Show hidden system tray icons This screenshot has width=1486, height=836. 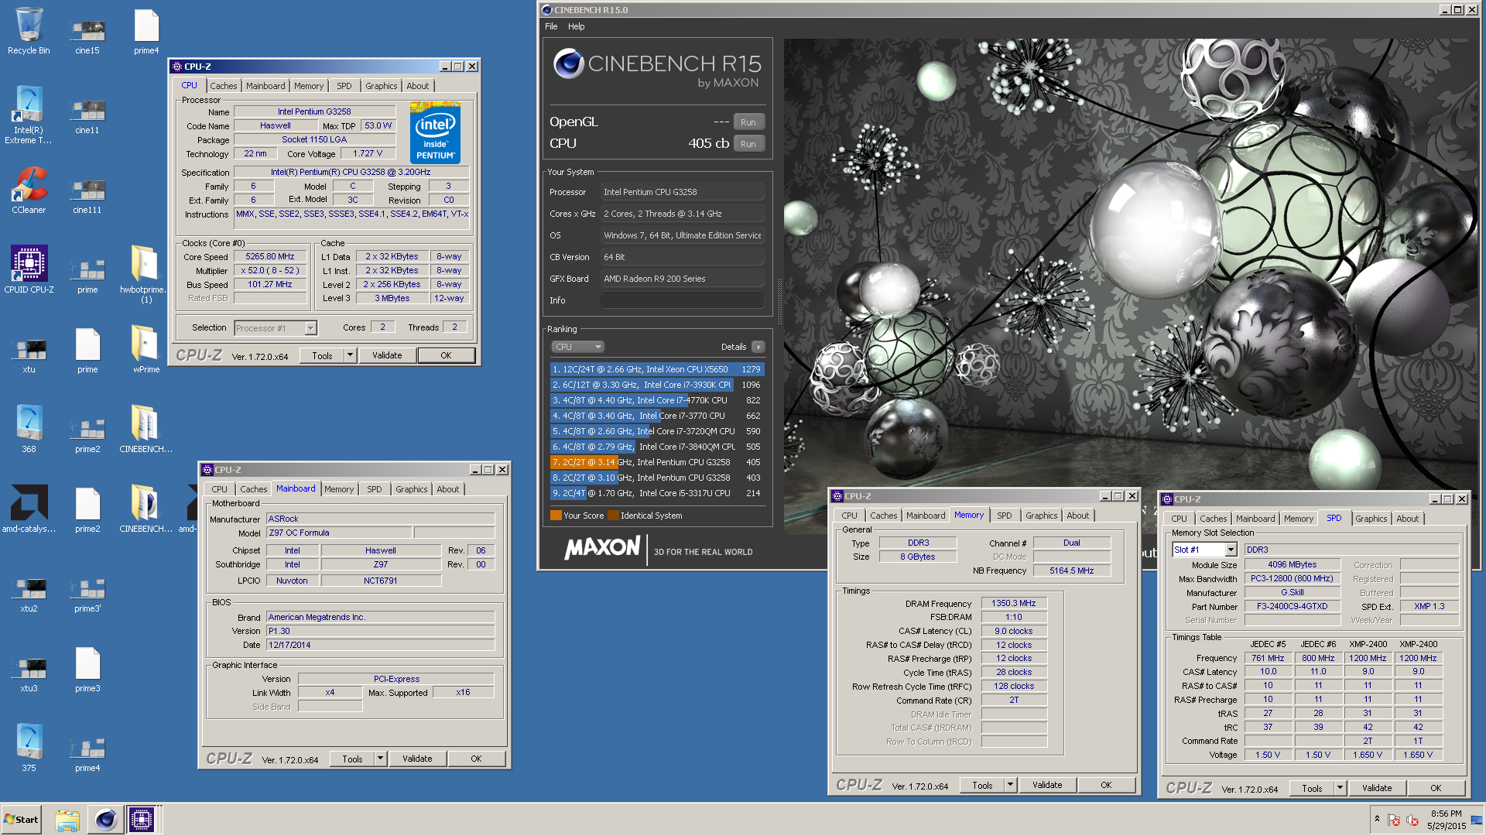click(x=1377, y=819)
